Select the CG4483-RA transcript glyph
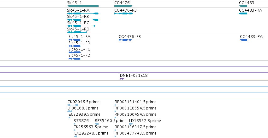 pos(243,13)
